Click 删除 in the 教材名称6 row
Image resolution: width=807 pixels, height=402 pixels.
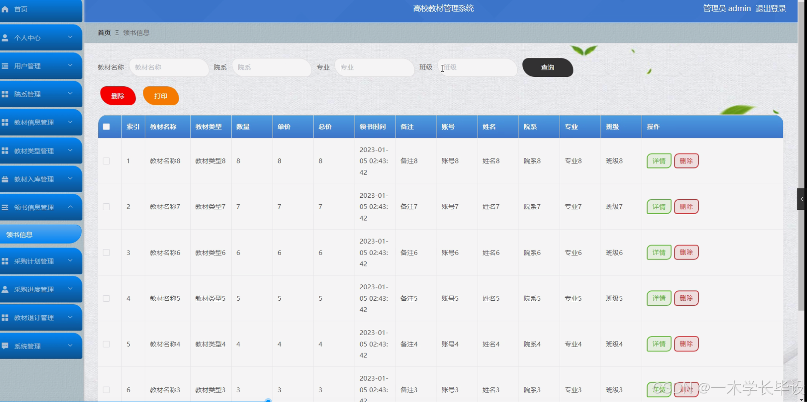point(686,252)
